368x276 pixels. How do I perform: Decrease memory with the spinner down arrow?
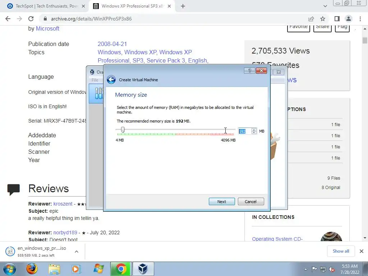coord(254,133)
